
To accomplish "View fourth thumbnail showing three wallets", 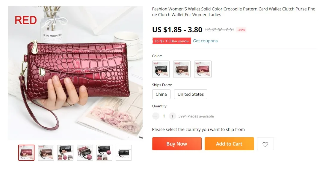I will tap(85, 153).
